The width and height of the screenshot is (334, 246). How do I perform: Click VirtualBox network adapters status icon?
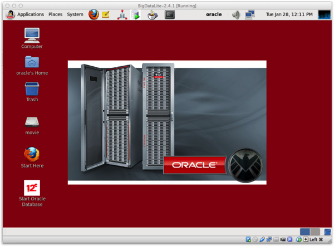269,240
